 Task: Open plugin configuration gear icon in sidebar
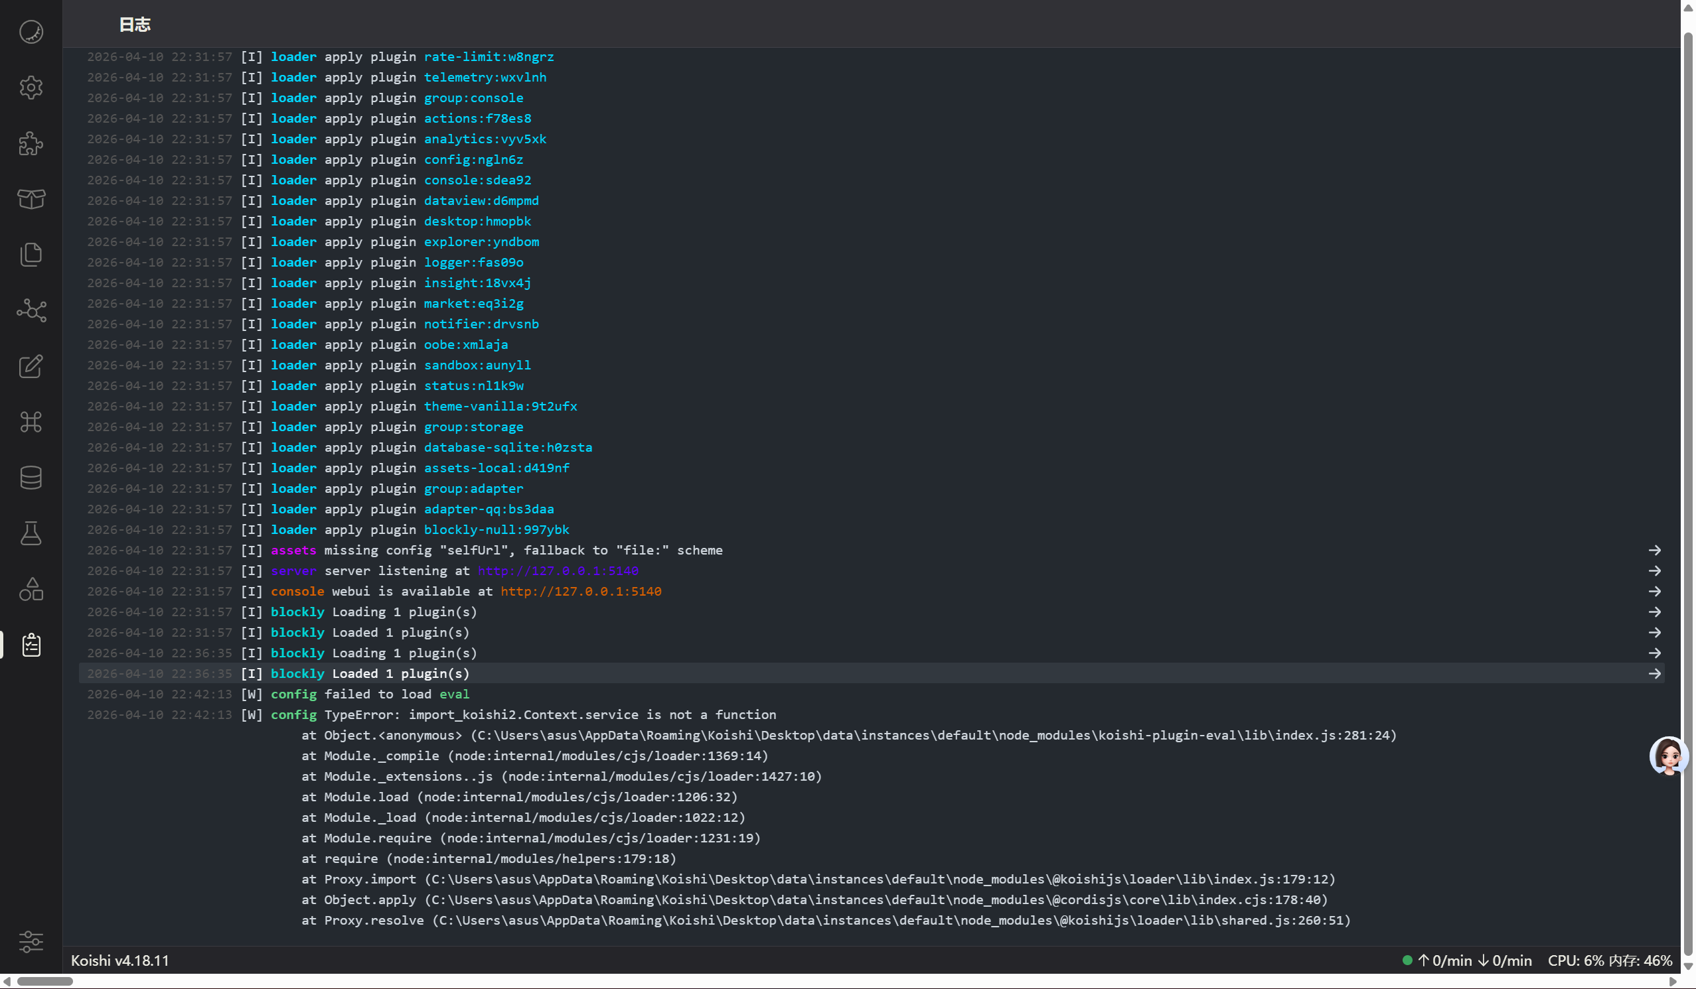click(x=31, y=88)
